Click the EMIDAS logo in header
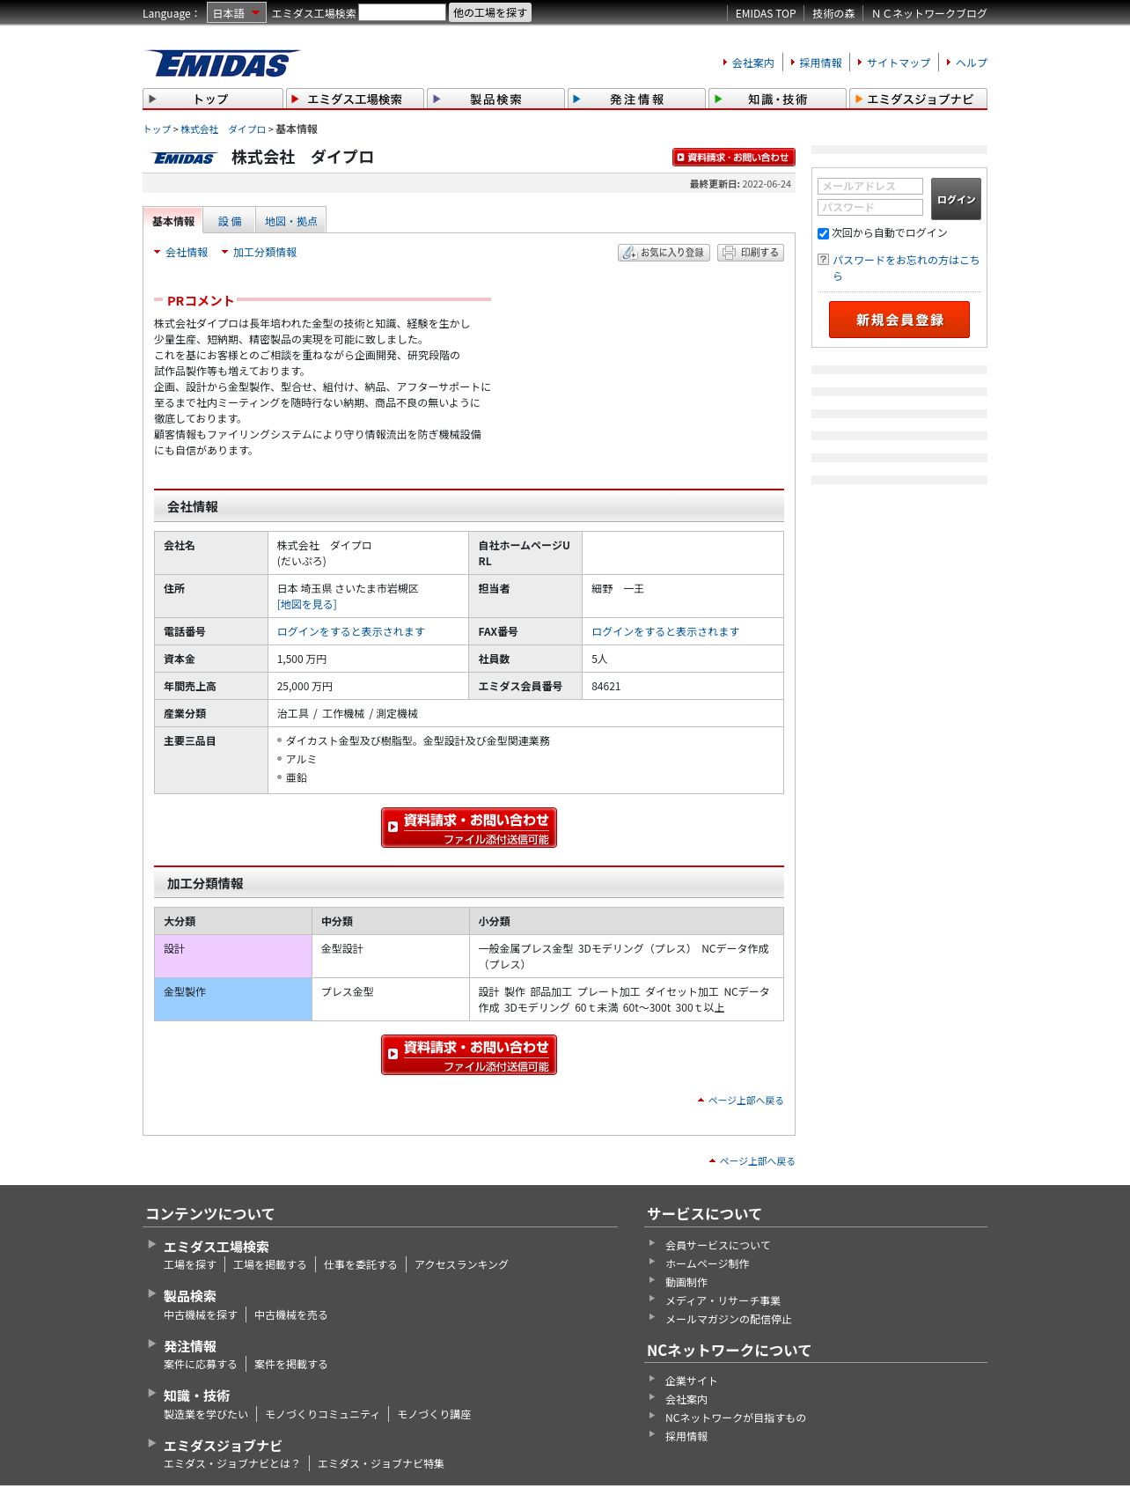The width and height of the screenshot is (1130, 1495). click(223, 64)
